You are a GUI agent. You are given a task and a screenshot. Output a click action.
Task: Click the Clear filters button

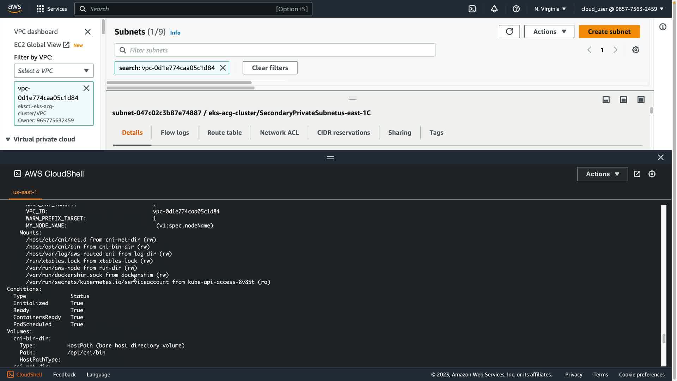[270, 68]
